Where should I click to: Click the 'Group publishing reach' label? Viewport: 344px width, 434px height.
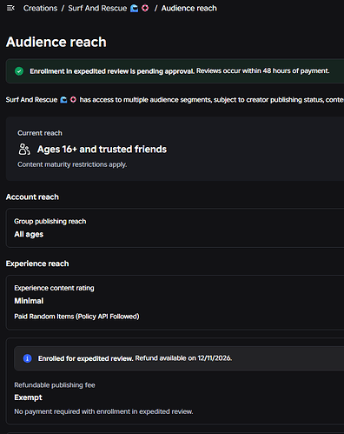50,221
